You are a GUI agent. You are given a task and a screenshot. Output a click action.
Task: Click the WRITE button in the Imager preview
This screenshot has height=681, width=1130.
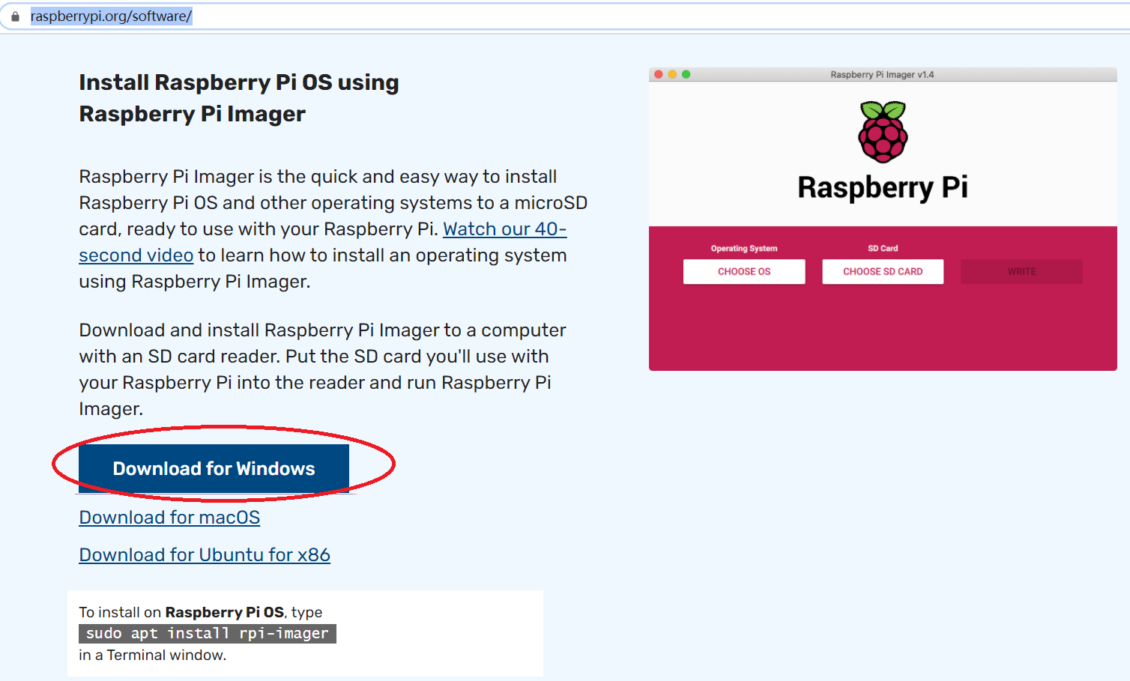tap(1021, 271)
